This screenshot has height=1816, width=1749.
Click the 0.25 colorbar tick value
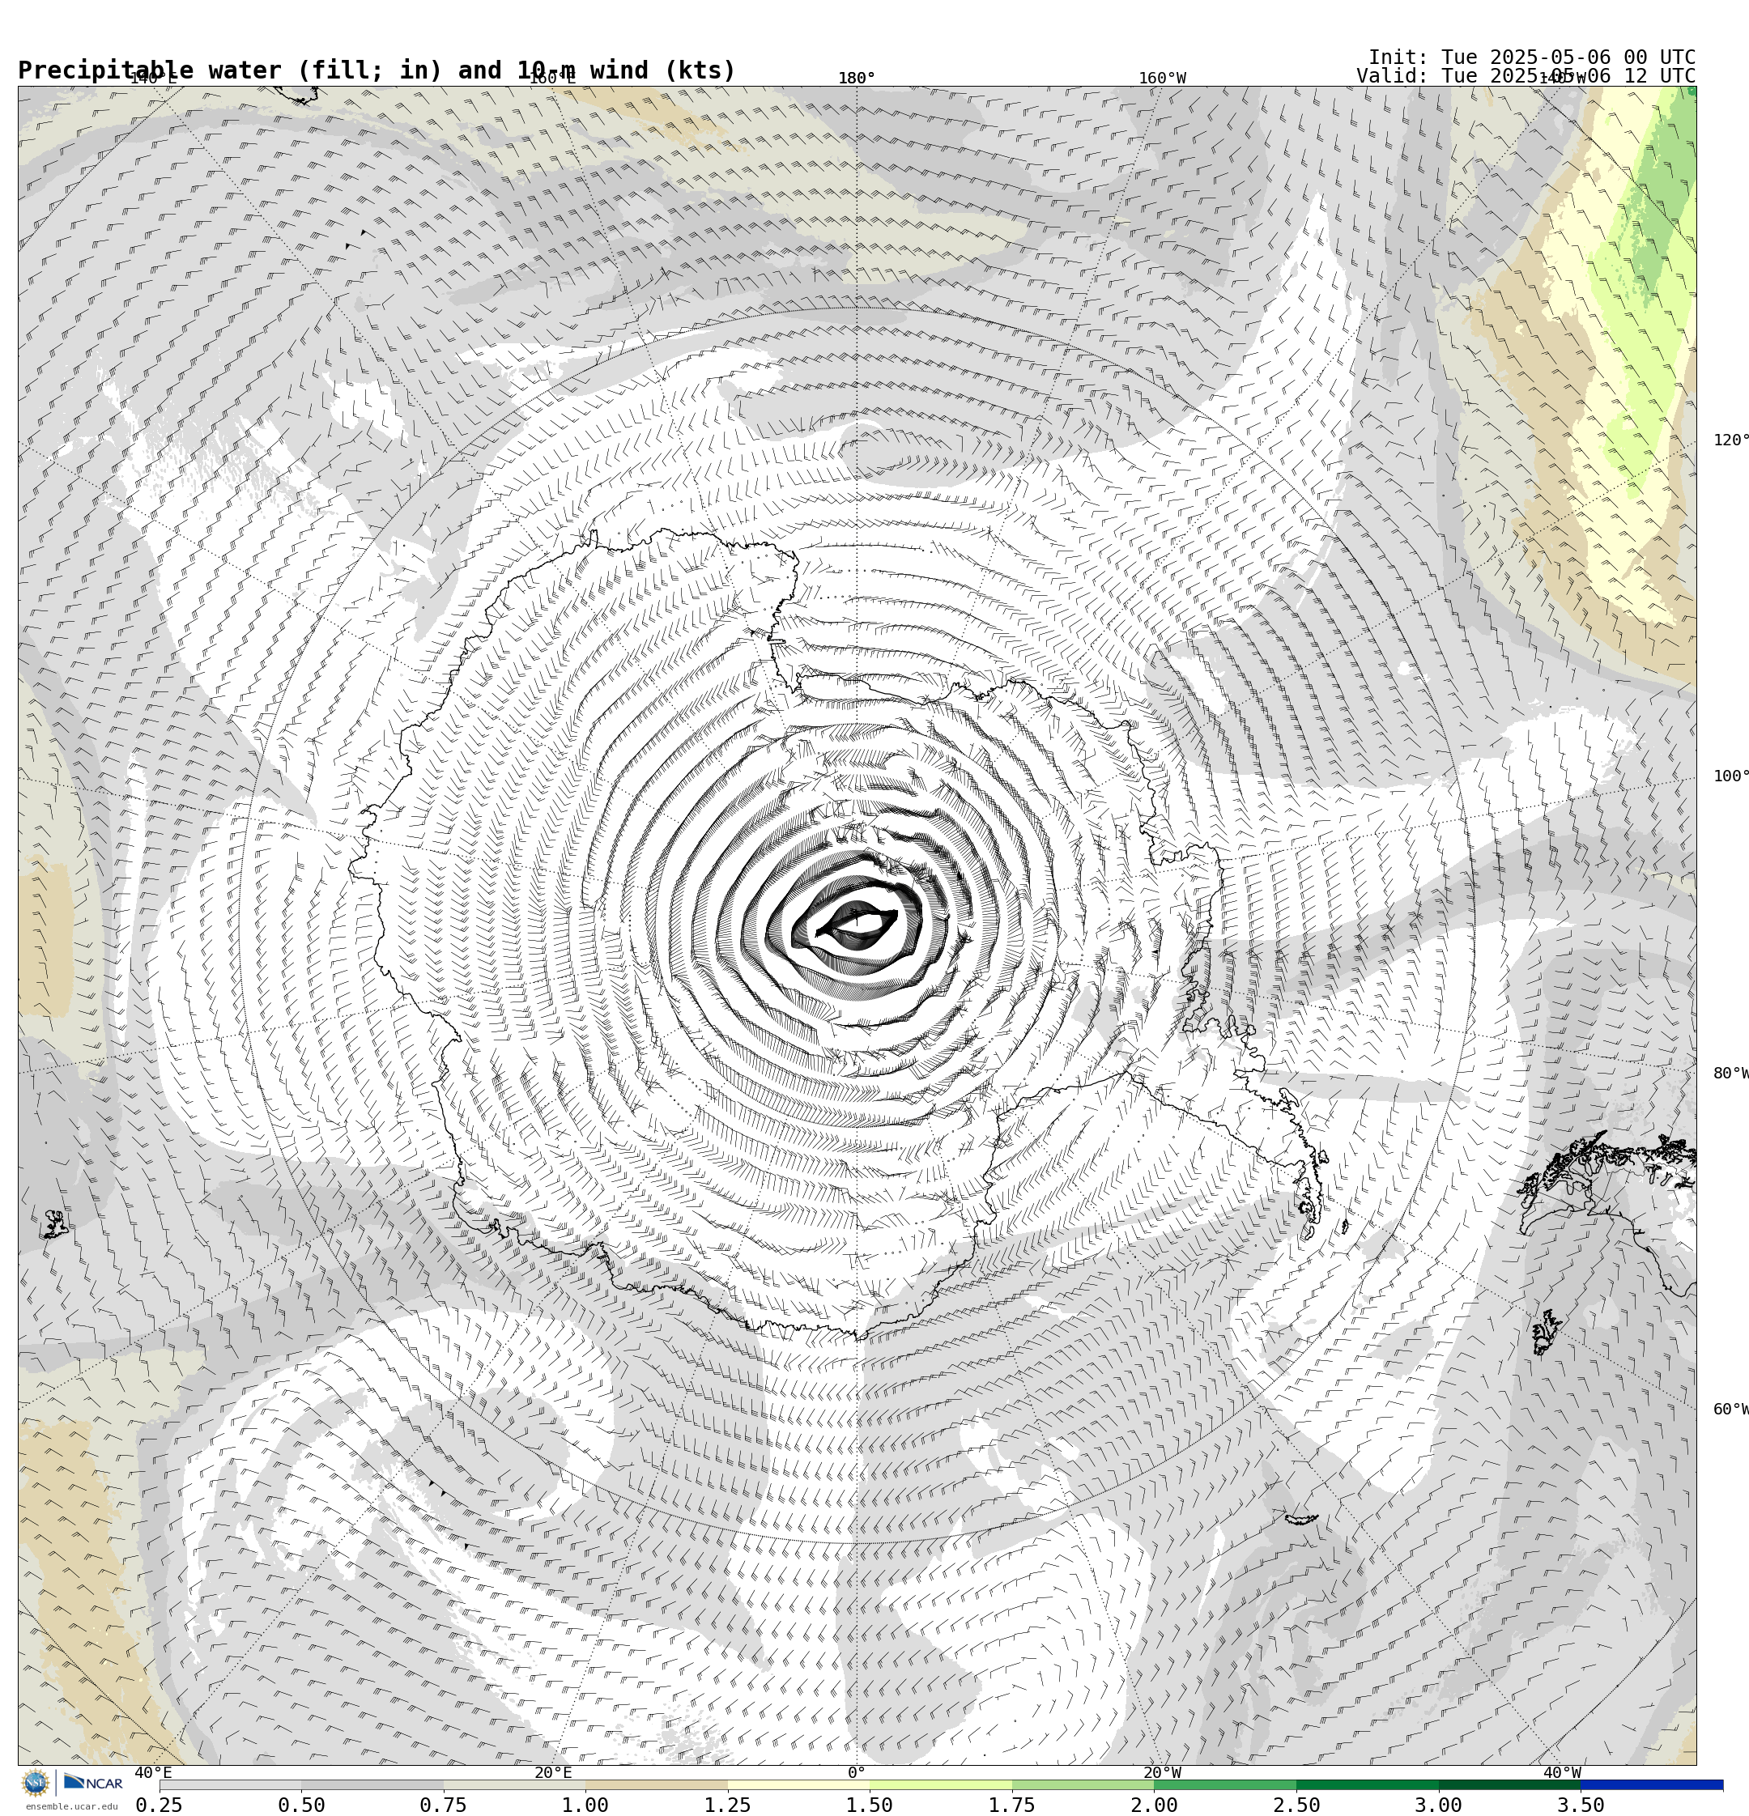(x=159, y=1805)
